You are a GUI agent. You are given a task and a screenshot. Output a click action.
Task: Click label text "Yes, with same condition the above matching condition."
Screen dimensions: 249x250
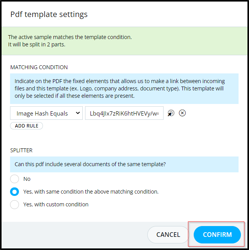[x=91, y=192]
